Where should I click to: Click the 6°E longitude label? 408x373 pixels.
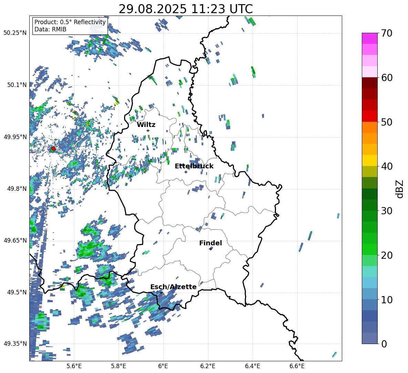click(163, 366)
